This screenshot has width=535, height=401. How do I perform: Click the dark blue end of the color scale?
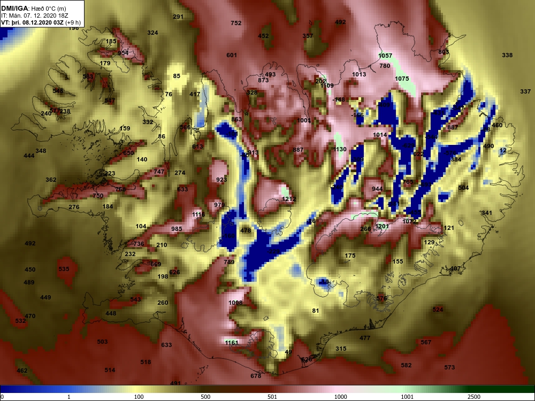[7, 389]
